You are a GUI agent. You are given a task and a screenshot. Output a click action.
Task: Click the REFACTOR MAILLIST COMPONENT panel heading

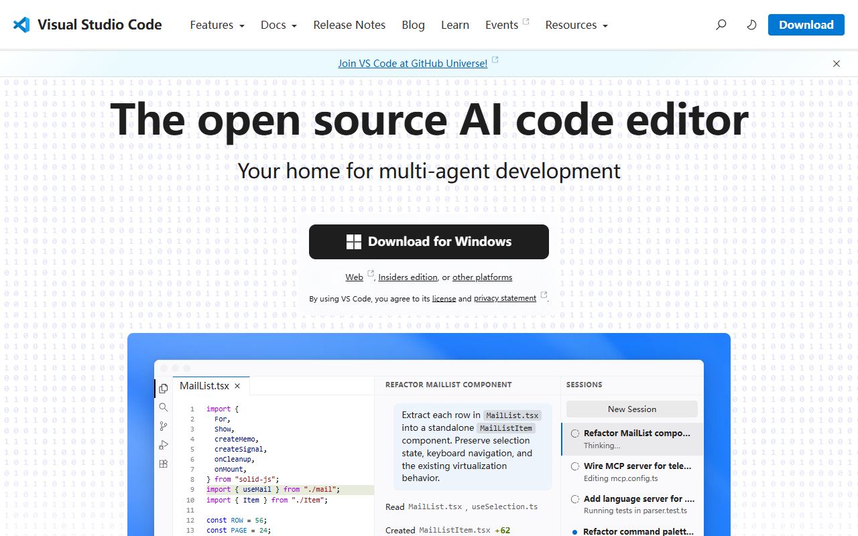(x=448, y=385)
